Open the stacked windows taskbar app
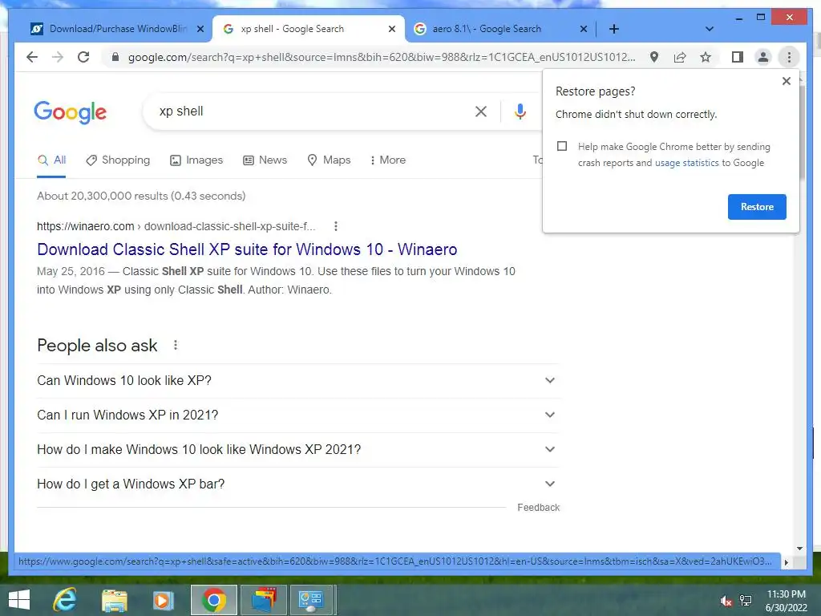 coord(263,600)
